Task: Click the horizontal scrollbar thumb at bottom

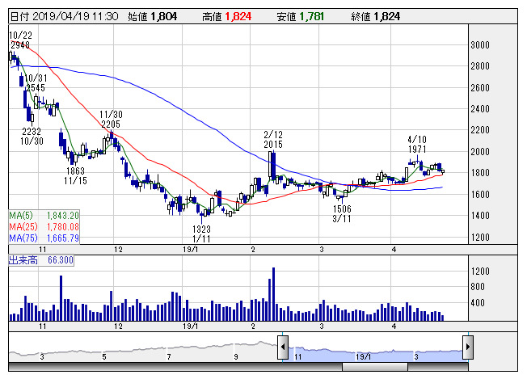Action: (375, 367)
